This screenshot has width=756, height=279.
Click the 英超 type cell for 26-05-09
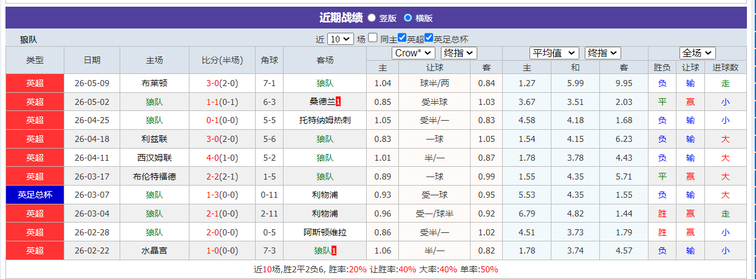click(35, 83)
